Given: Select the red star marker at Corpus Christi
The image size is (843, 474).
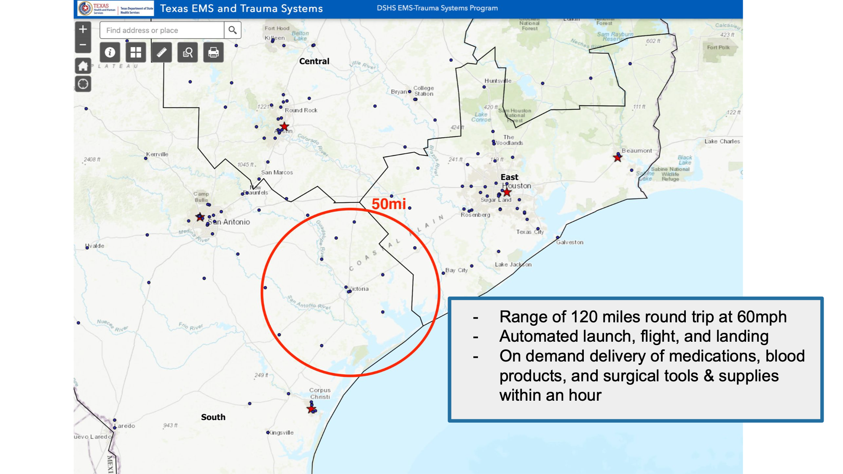Looking at the screenshot, I should pos(311,409).
